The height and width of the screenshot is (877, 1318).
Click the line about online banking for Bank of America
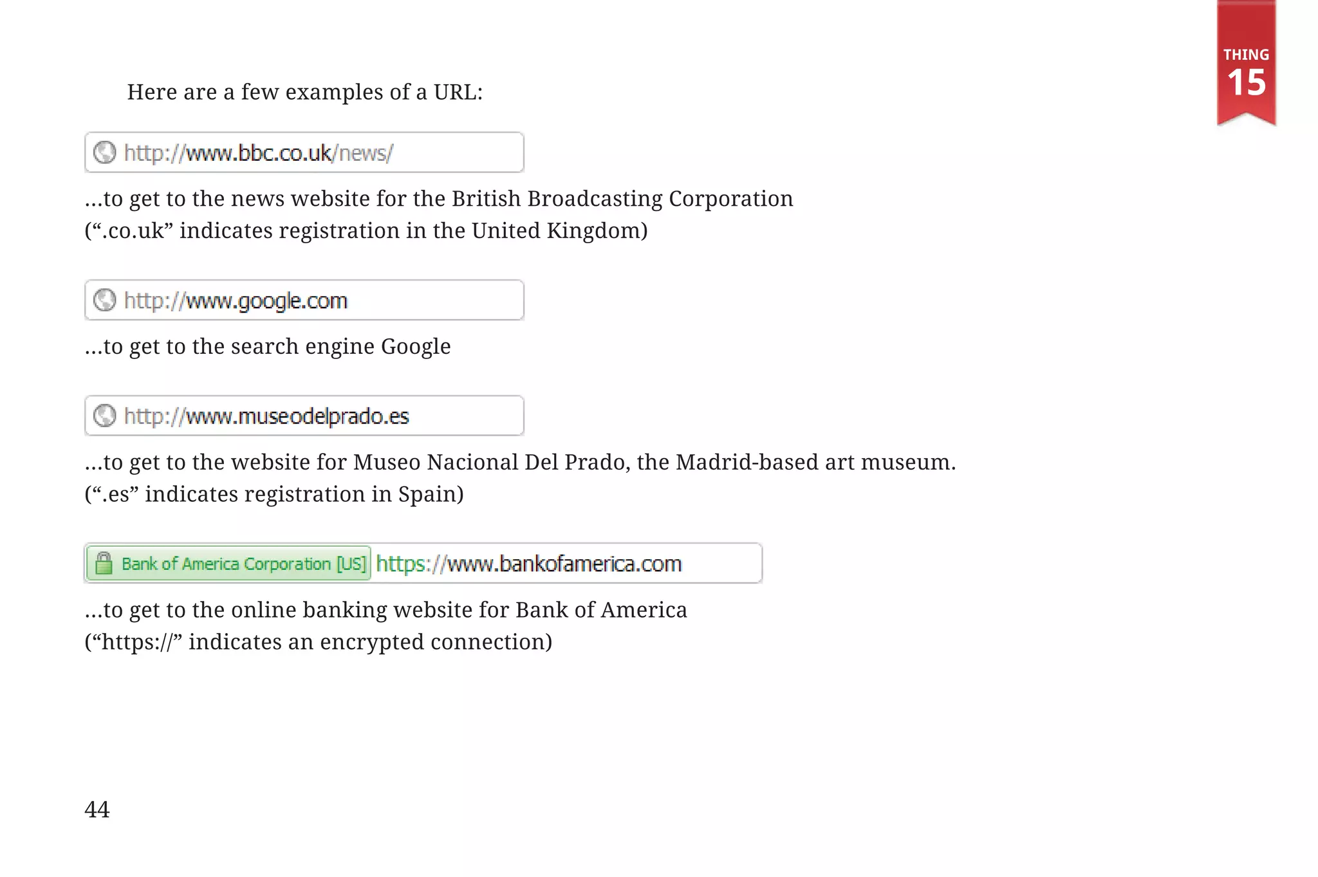[386, 610]
